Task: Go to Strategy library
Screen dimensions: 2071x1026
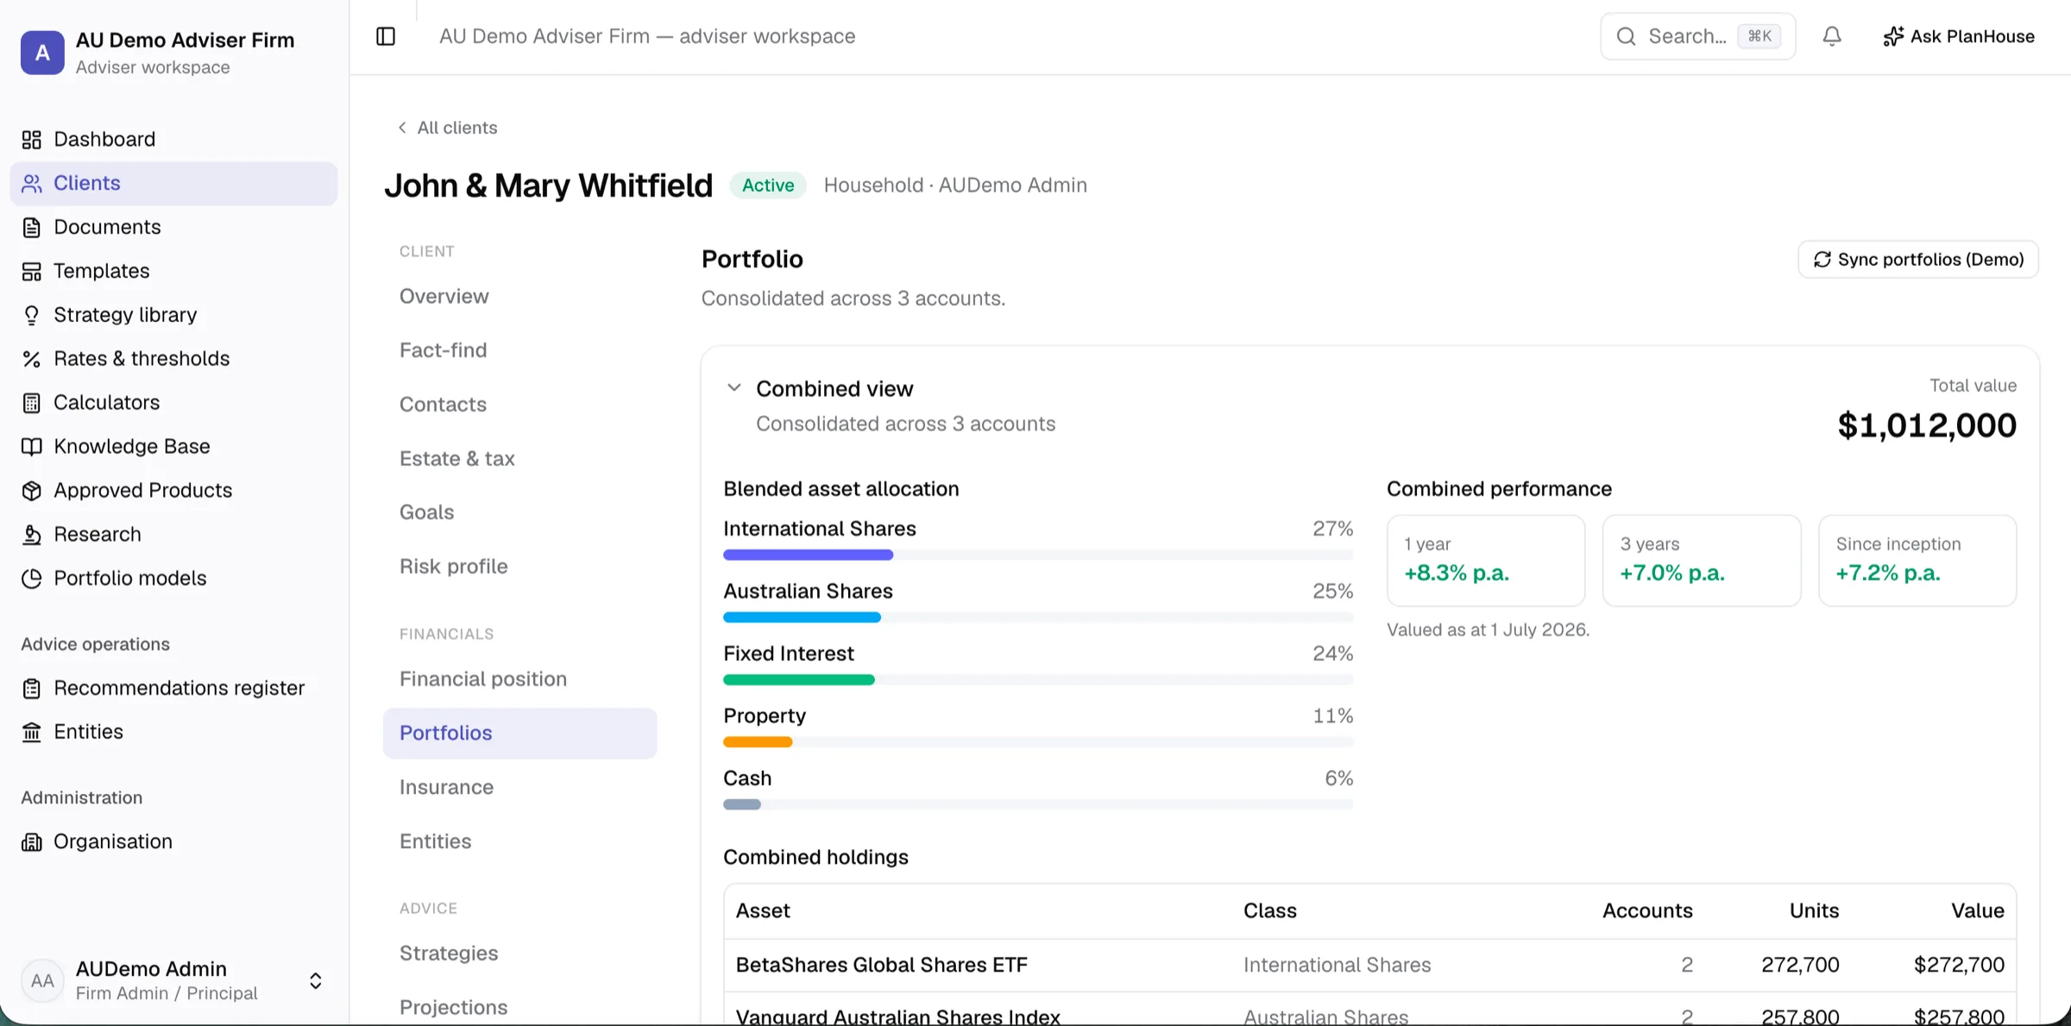Action: [x=173, y=315]
